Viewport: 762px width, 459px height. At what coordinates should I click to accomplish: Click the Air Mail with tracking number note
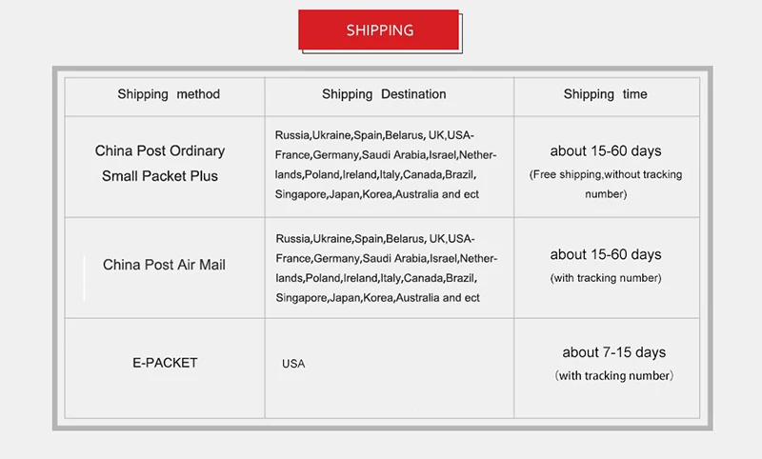tap(605, 278)
